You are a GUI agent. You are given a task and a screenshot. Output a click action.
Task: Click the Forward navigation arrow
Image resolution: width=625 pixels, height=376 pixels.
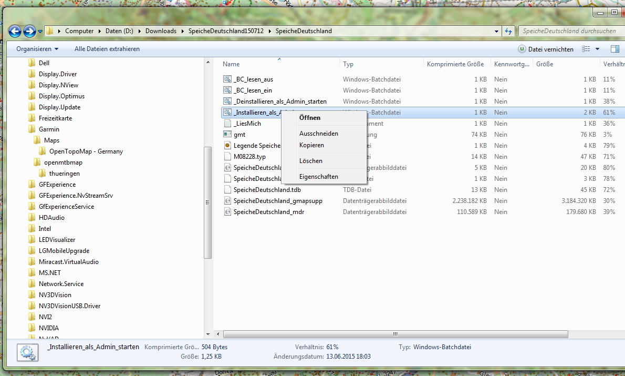(x=29, y=31)
